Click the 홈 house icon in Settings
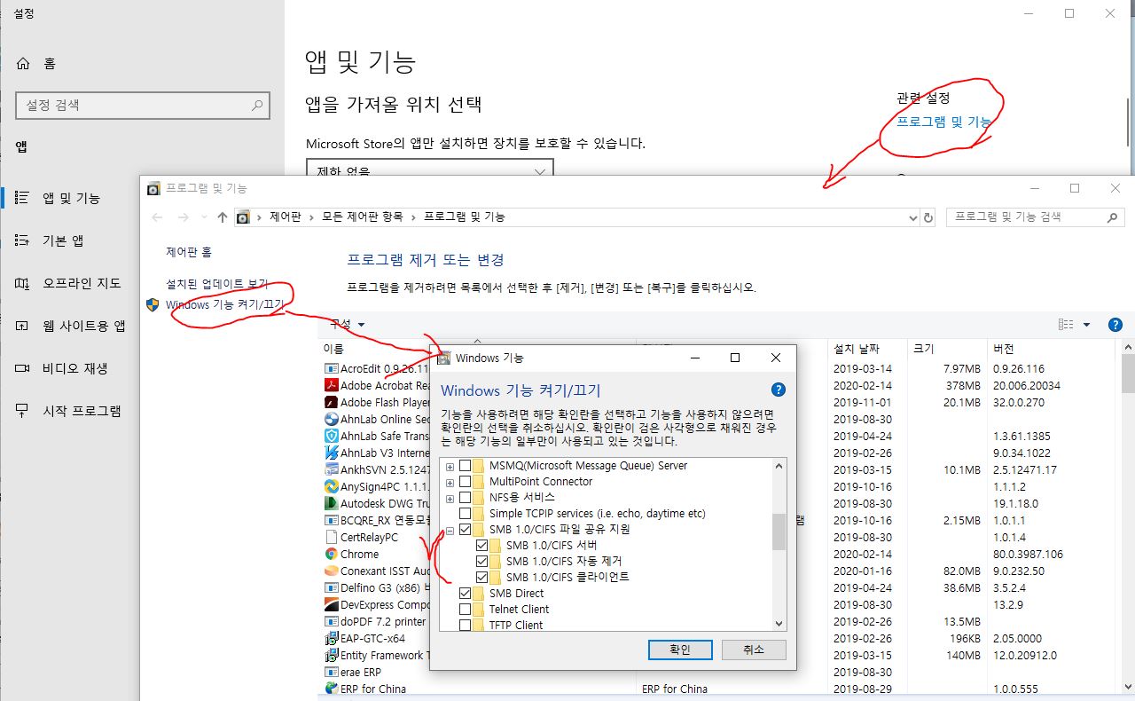The height and width of the screenshot is (701, 1135). click(x=23, y=63)
